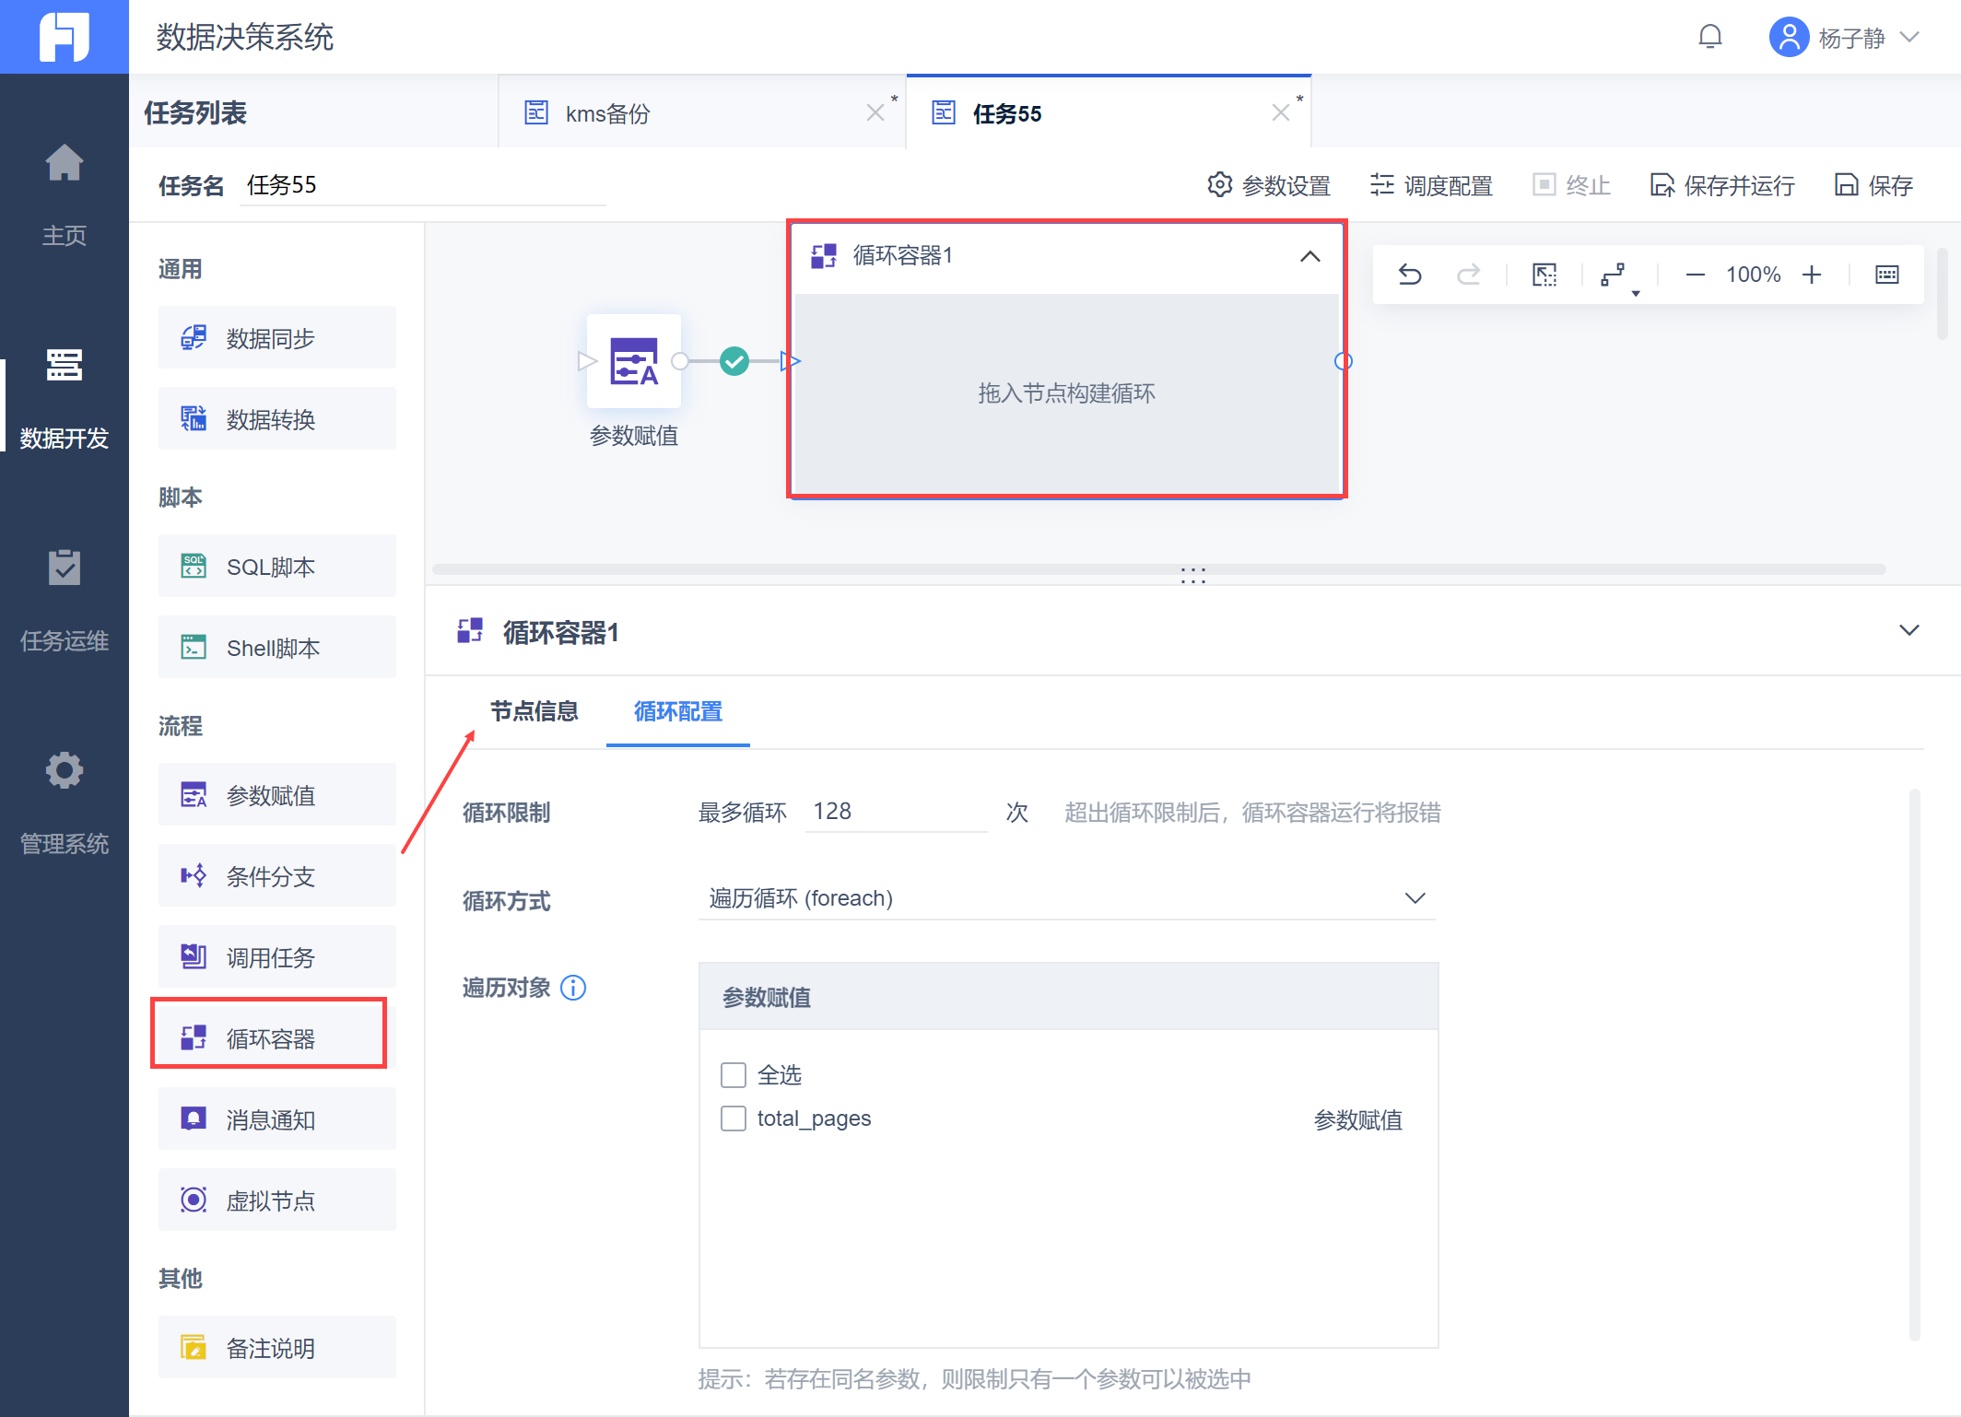
Task: Click the fit-to-canvas selection icon
Action: pyautogui.click(x=1544, y=275)
